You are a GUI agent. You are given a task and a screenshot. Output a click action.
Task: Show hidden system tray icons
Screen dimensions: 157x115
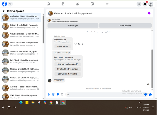pos(137,107)
